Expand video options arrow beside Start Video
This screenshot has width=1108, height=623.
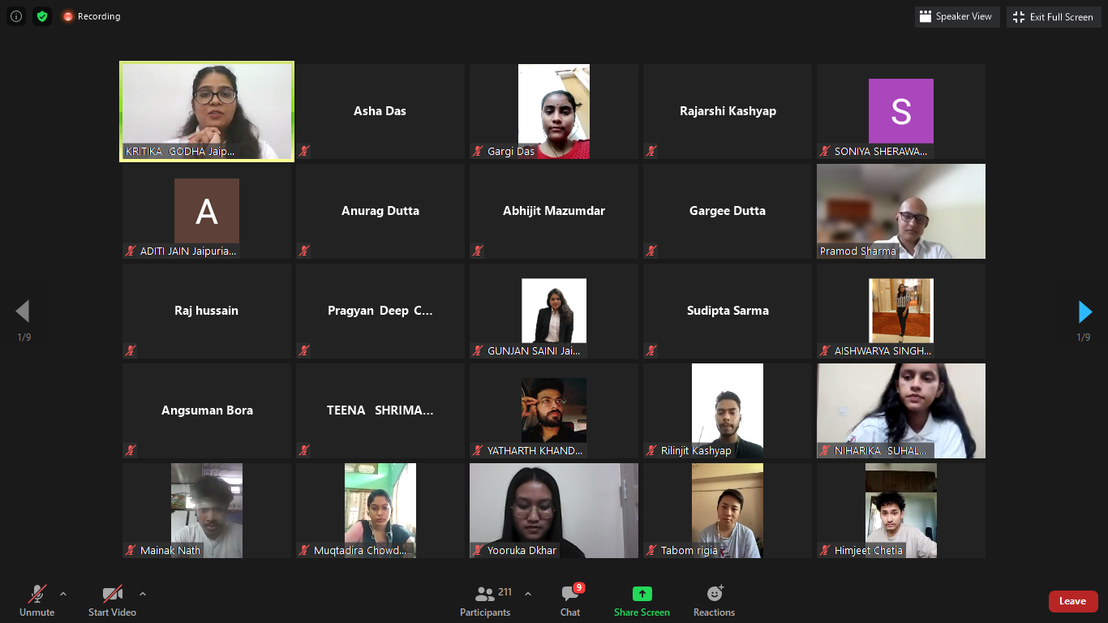(x=143, y=594)
